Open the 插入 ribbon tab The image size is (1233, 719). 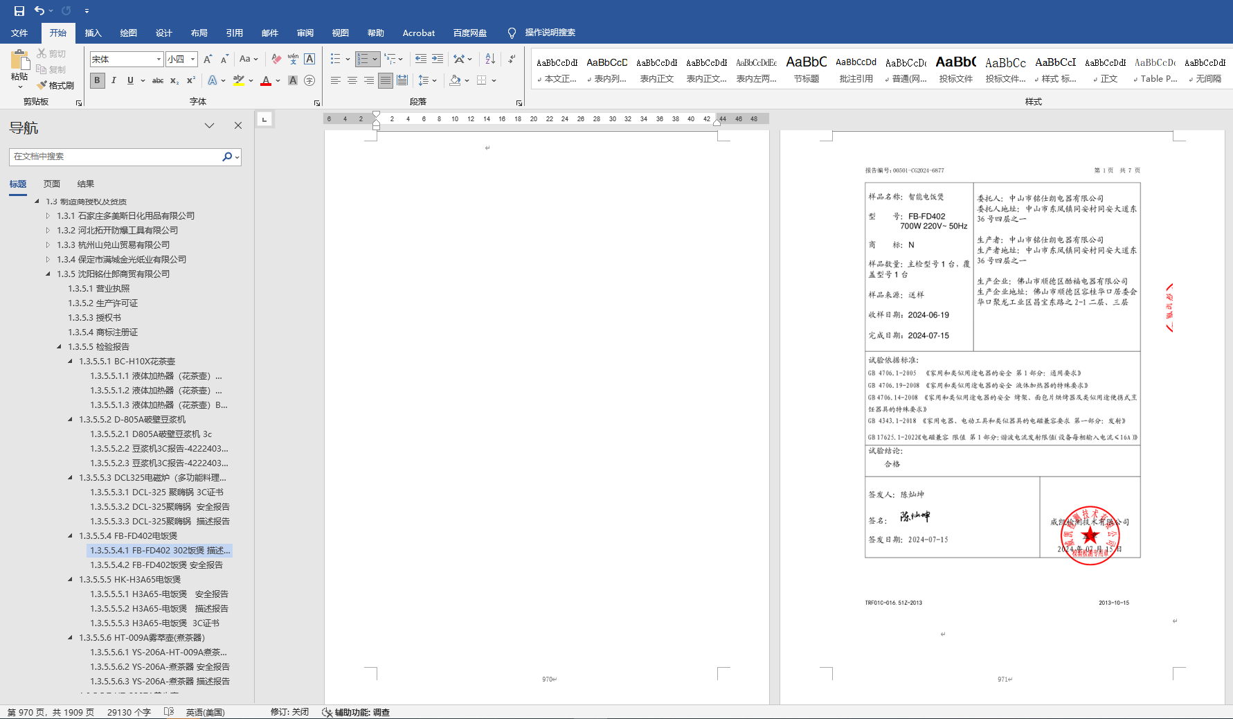pos(93,33)
